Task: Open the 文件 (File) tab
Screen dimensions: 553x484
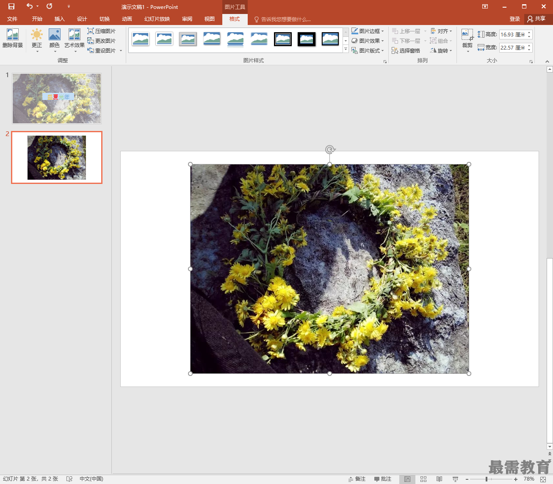Action: pyautogui.click(x=12, y=19)
